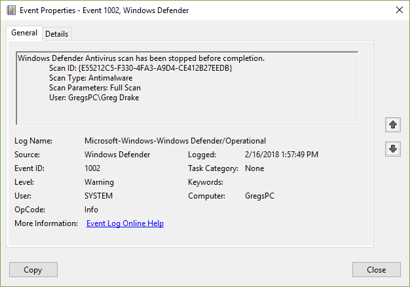Click the User value SYSTEM
The height and width of the screenshot is (287, 410).
click(x=98, y=196)
